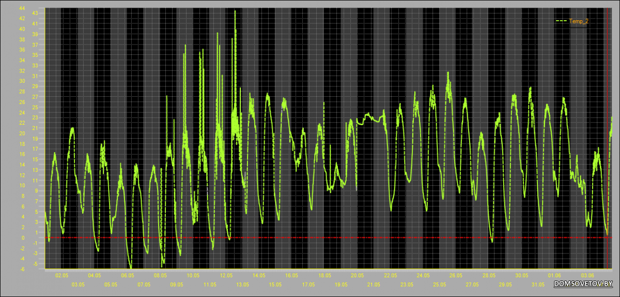Click the 16.05 date label
Viewport: 620px width, 297px height.
point(291,276)
